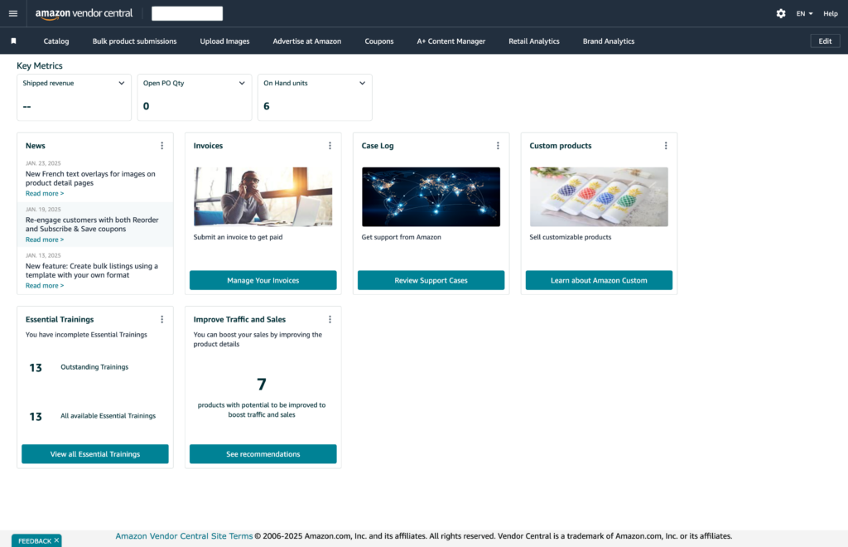Click the Get support from Amazon text
The image size is (848, 547).
tap(402, 237)
